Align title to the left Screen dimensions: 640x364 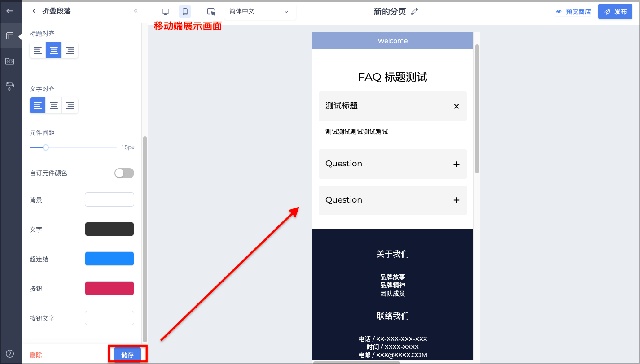(x=38, y=50)
